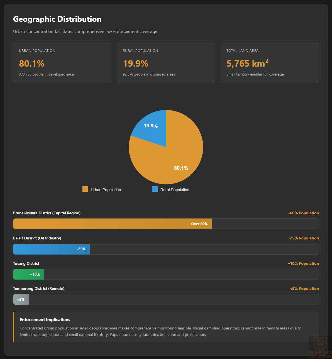Screen dimensions: 332x359
Task: Click the gray '<5%' Temburong progress bar
Action: pos(21,299)
